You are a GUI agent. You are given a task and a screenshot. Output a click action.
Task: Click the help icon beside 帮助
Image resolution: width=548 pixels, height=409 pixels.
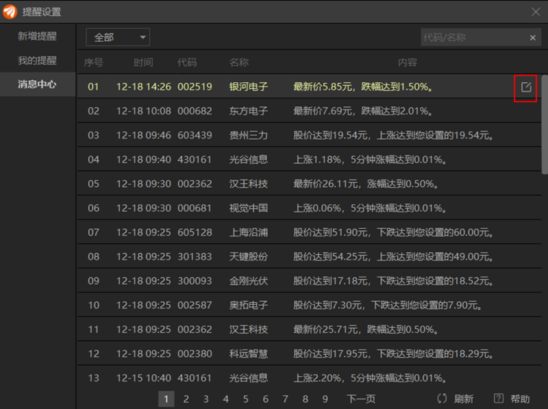(499, 399)
